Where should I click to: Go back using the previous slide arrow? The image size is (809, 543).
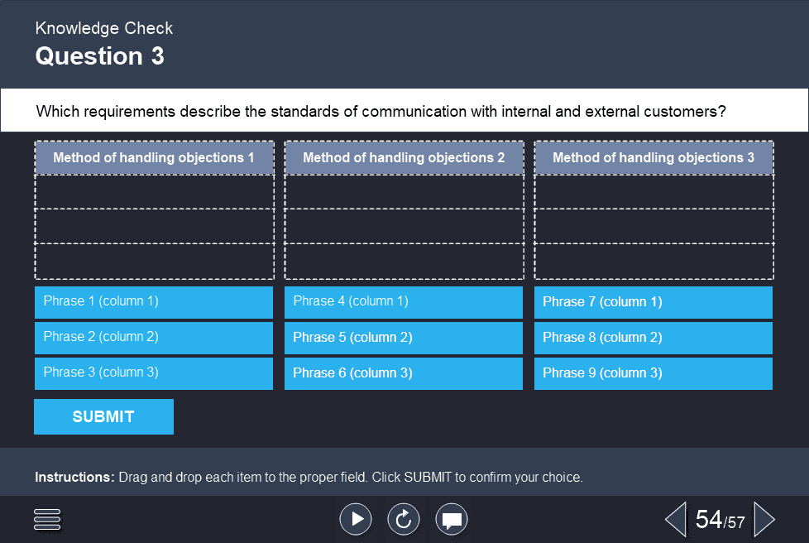click(675, 519)
